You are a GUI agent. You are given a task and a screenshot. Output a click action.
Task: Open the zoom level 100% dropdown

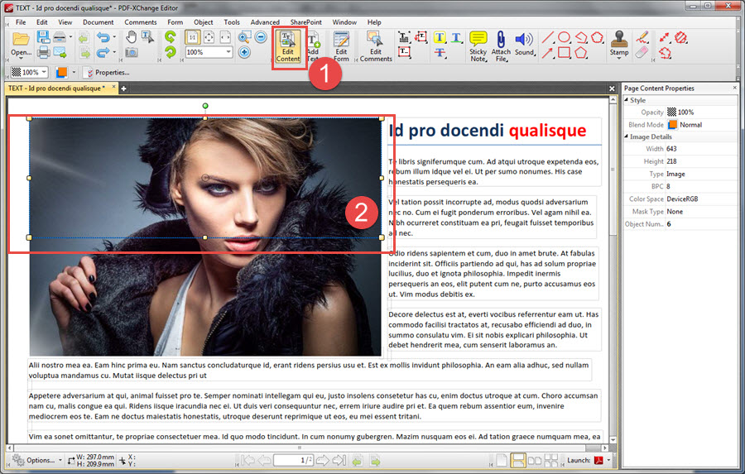[x=228, y=52]
